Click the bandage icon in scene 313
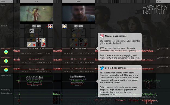The image size is (170, 105). click(x=29, y=45)
